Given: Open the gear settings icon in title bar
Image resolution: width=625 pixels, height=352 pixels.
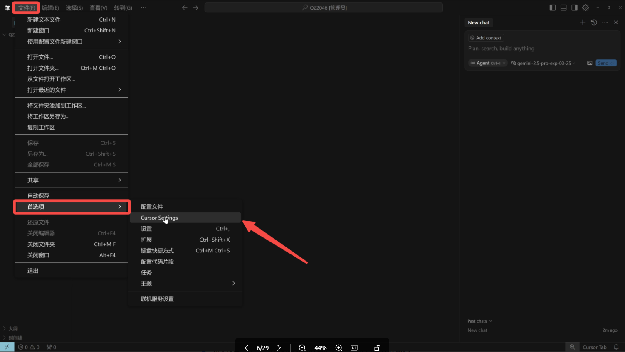Looking at the screenshot, I should pos(585,7).
